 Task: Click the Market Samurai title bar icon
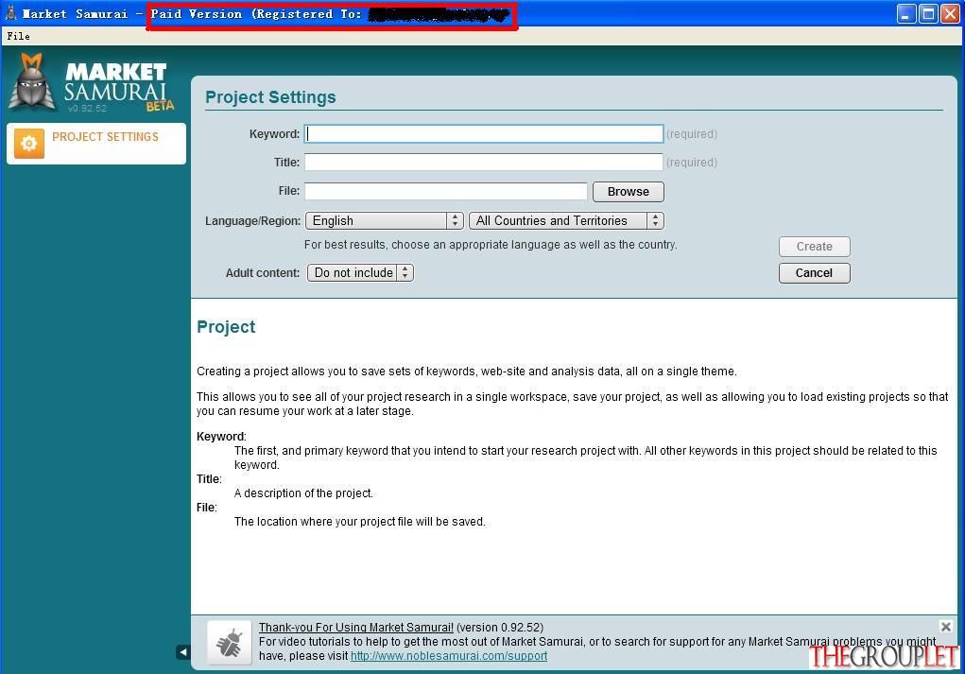pyautogui.click(x=11, y=13)
